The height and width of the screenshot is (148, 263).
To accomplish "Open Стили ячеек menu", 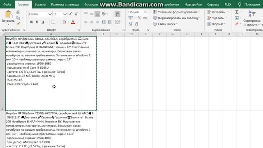I will click(165, 24).
